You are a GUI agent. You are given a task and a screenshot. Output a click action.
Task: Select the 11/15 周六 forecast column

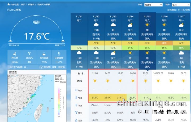(x=147, y=40)
